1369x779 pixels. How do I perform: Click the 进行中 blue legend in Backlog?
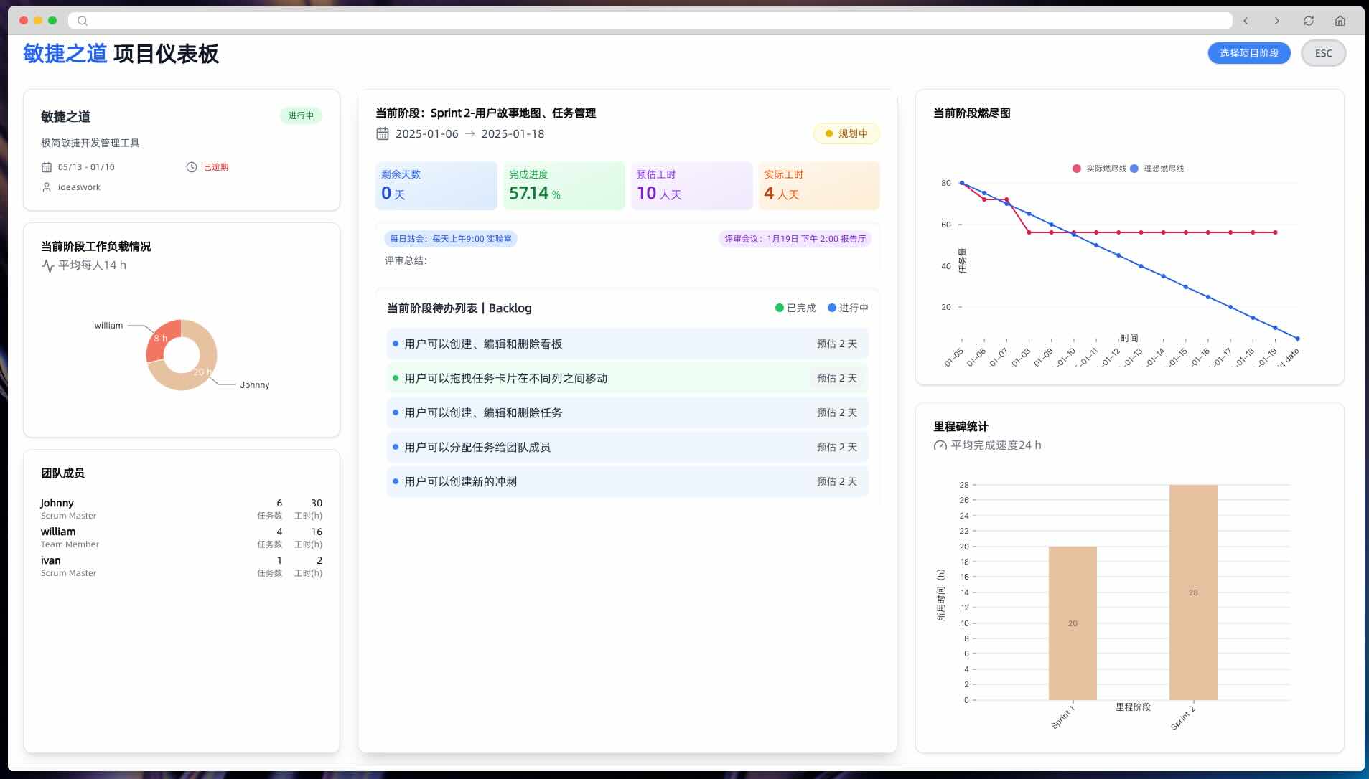(848, 308)
